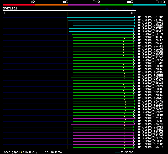The image size is (168, 154).
Task: Click the red 20% identity legend segment
Action: [x=19, y=5]
